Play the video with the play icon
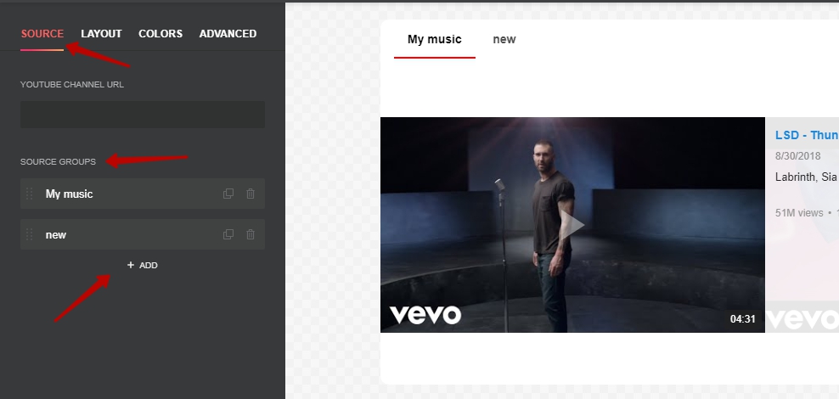Screen dimensions: 839x399 572,225
